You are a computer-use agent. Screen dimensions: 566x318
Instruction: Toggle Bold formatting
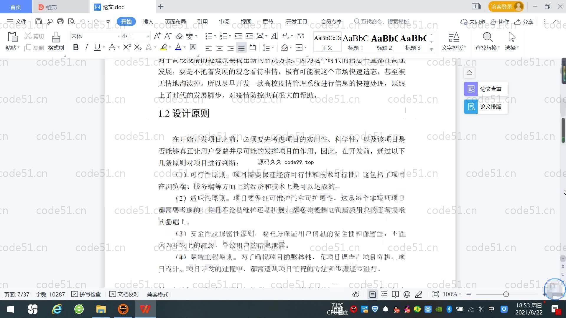[76, 47]
